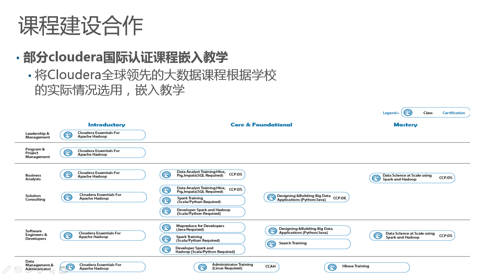Click 'Mapreduce for Developers (Java Required)' text
The height and width of the screenshot is (276, 496).
click(200, 228)
